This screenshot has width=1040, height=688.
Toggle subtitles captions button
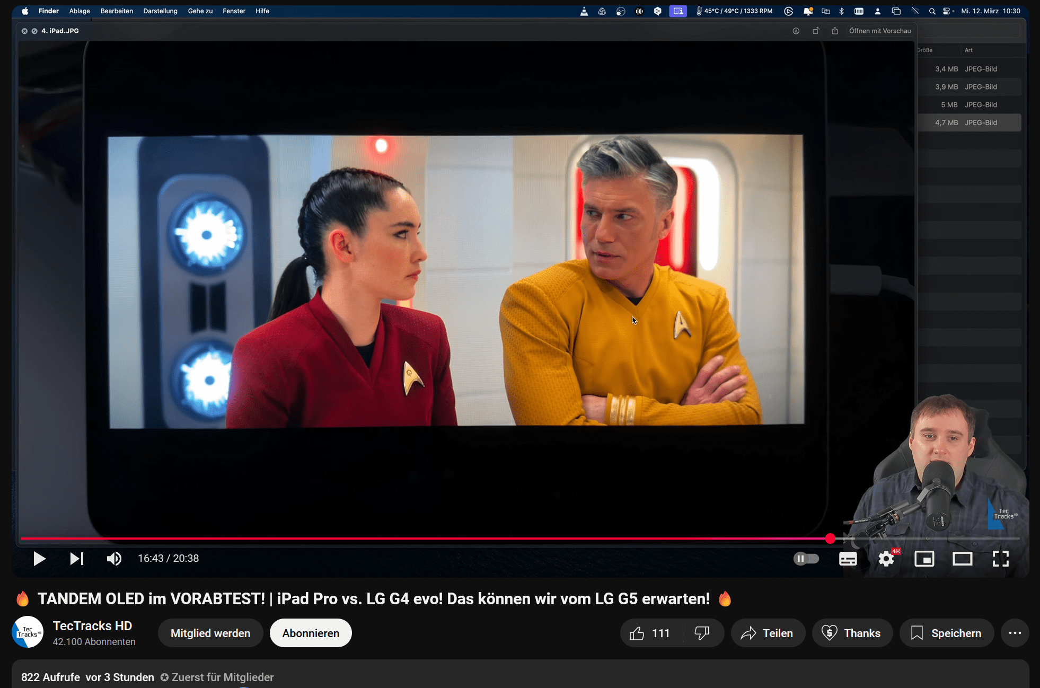[x=848, y=559]
